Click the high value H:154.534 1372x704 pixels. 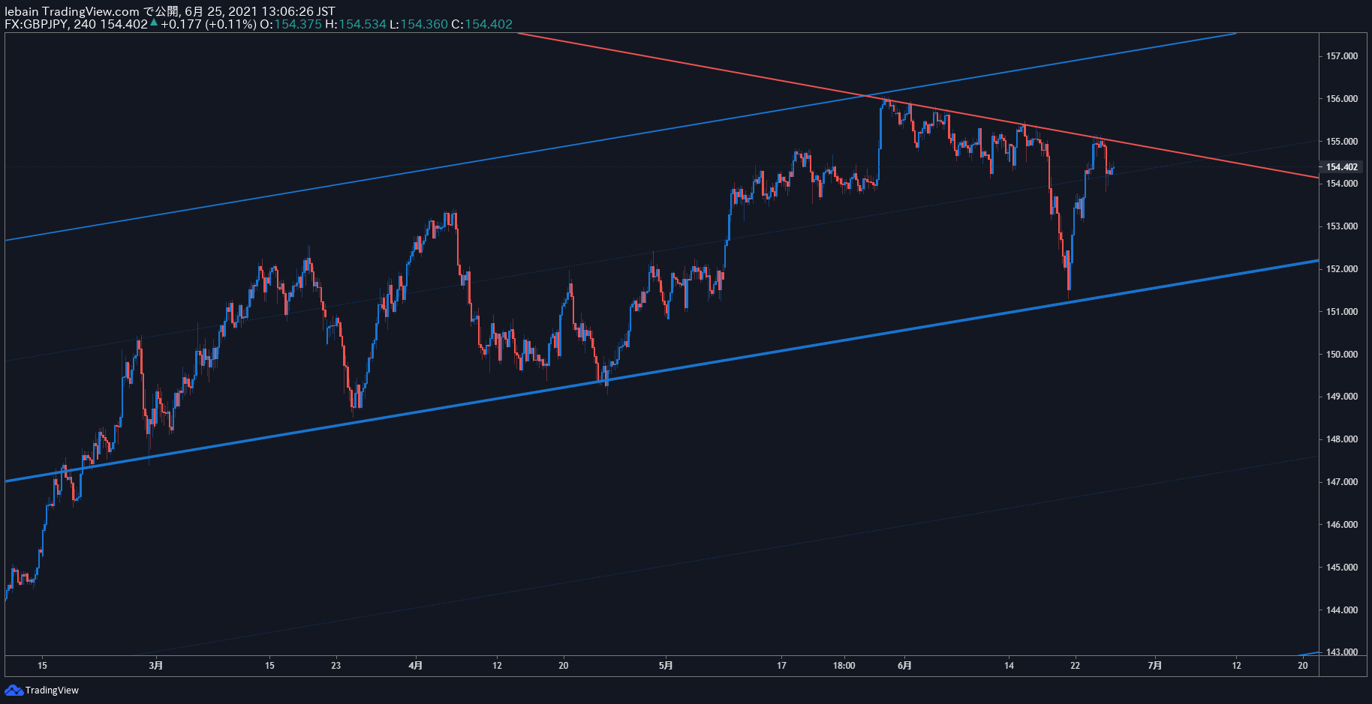(356, 24)
